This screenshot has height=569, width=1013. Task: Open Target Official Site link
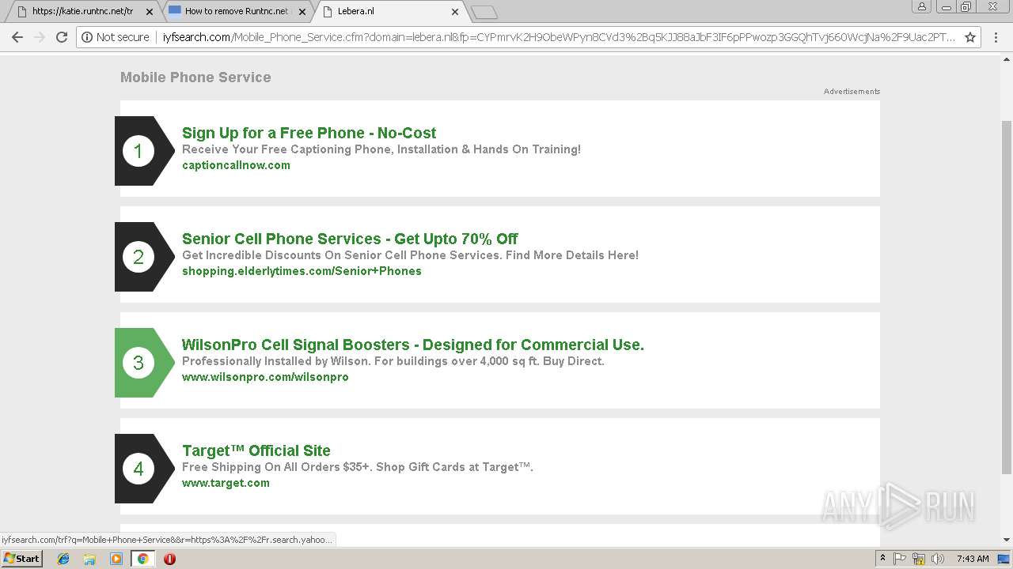[x=256, y=450]
